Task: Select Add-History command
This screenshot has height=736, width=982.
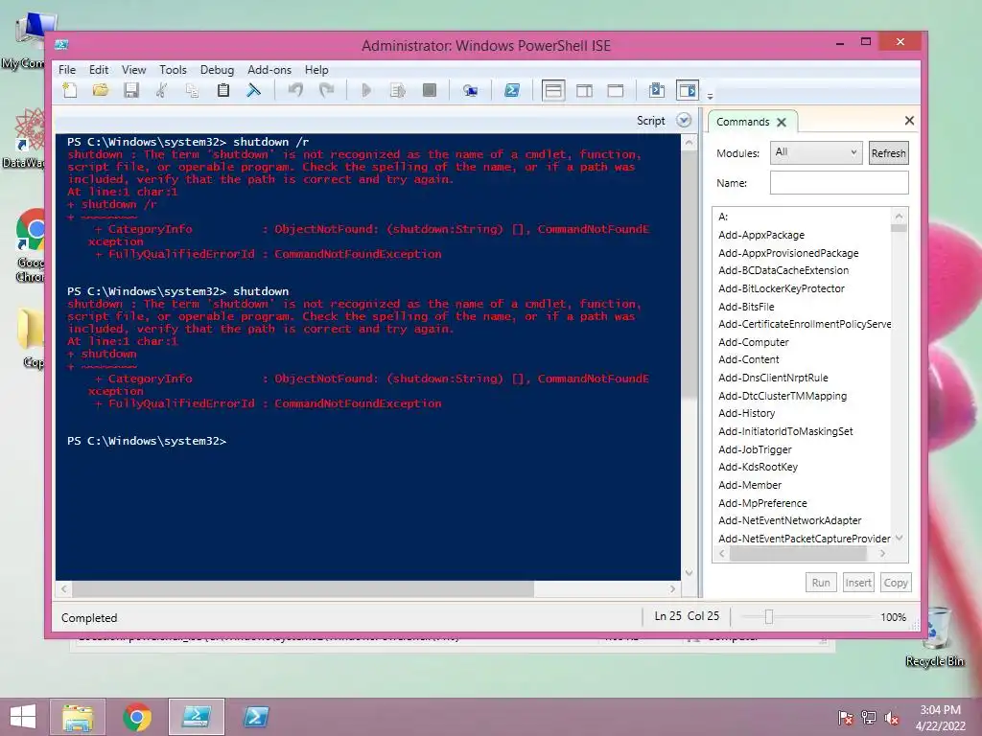Action: [746, 413]
